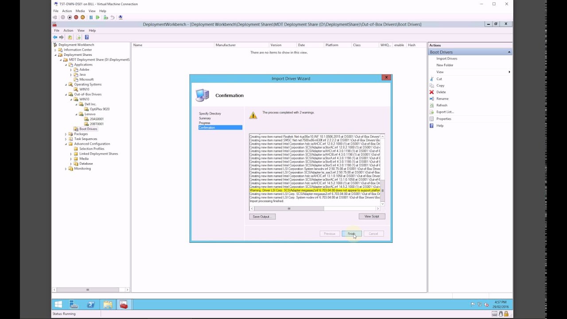Screen dimensions: 567x319
Task: Click the red Shut Down VM toolbar icon
Action: (76, 17)
